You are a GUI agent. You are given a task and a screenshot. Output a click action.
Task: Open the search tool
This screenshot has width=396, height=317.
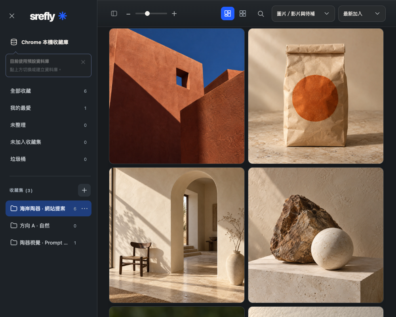coord(261,13)
